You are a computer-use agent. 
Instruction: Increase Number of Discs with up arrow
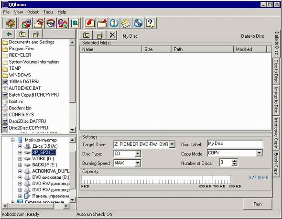click(x=234, y=161)
